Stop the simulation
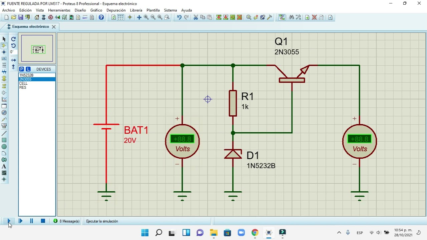Viewport: 427px width, 240px height. (x=43, y=221)
